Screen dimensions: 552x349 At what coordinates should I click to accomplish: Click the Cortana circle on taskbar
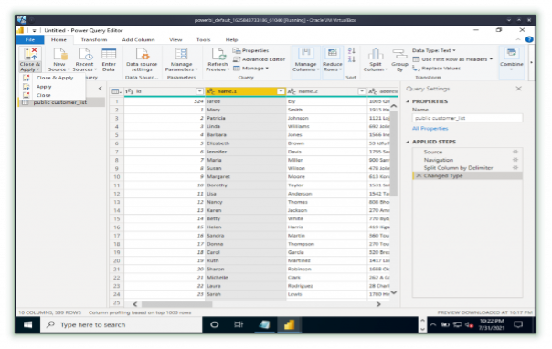tap(215, 324)
